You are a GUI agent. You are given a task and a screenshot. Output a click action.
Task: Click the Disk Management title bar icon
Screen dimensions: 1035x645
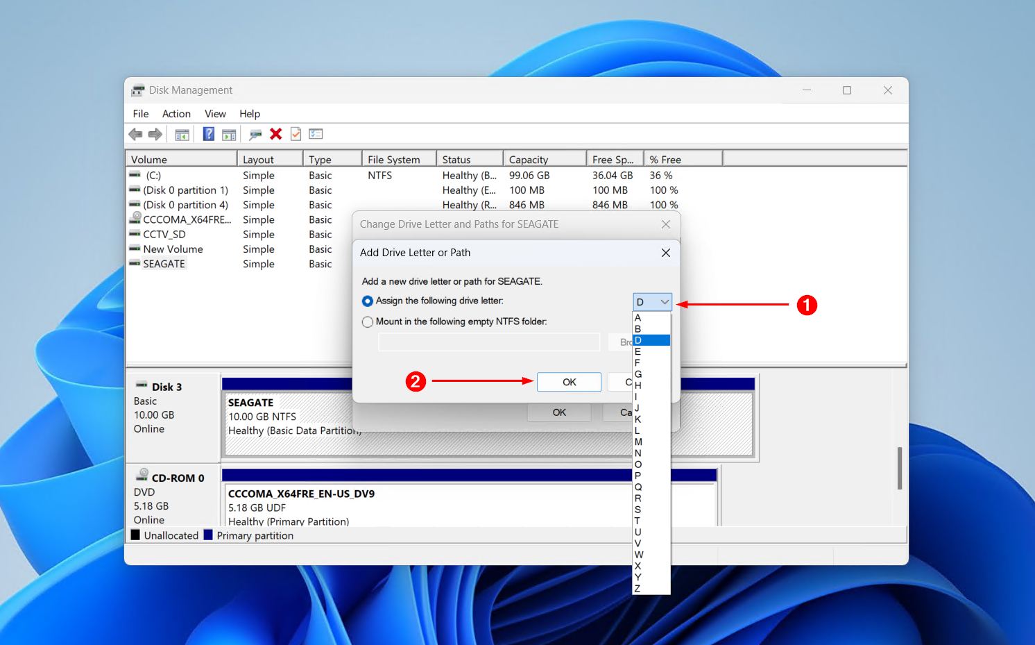[138, 90]
